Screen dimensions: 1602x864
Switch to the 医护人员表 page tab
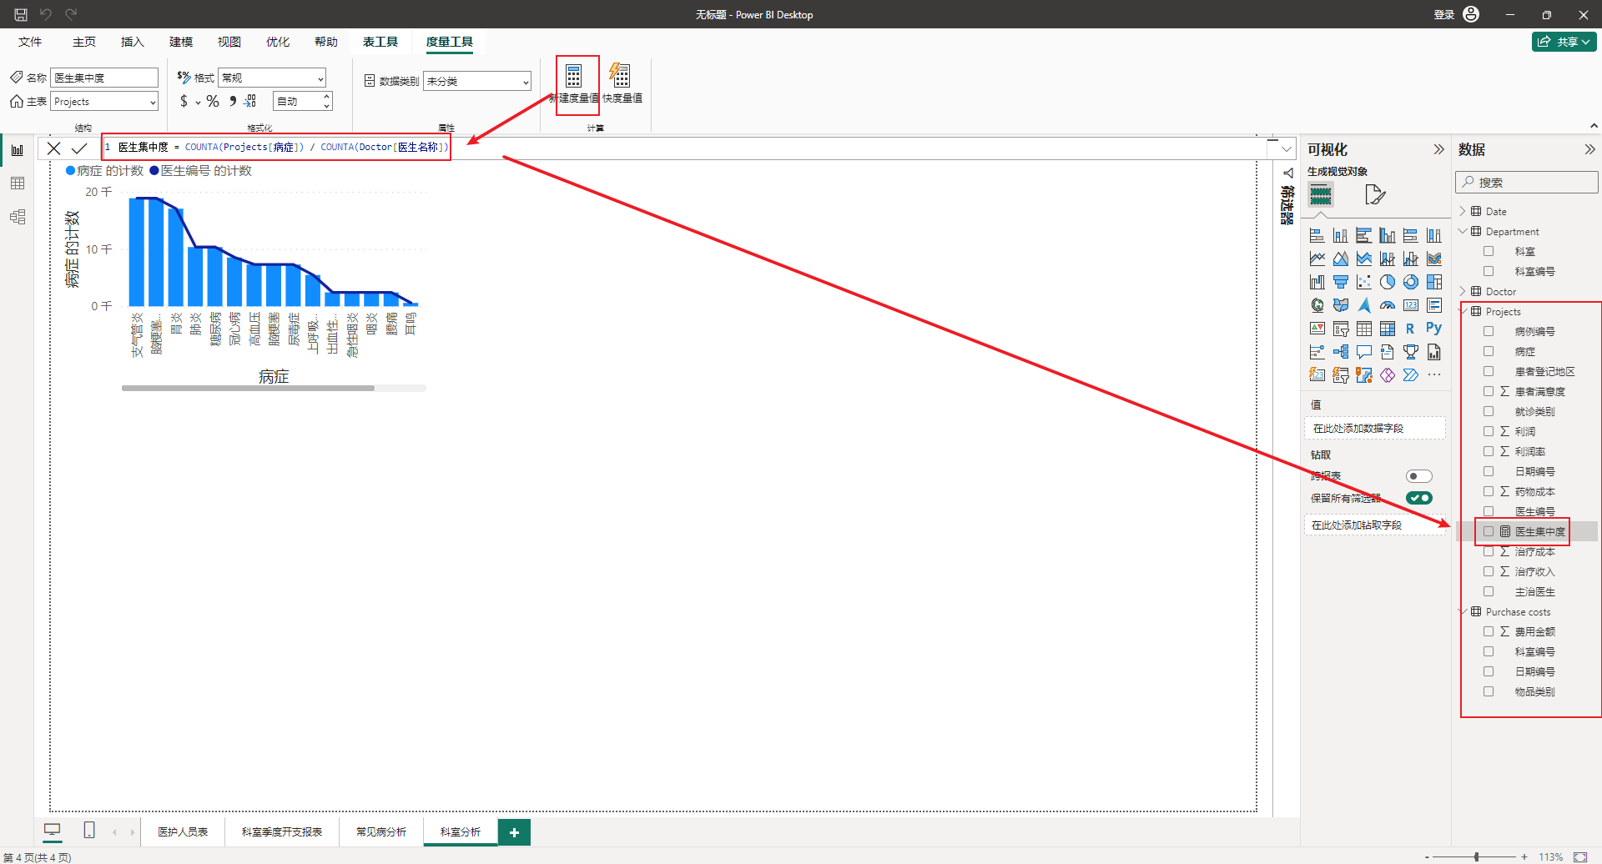pos(183,832)
